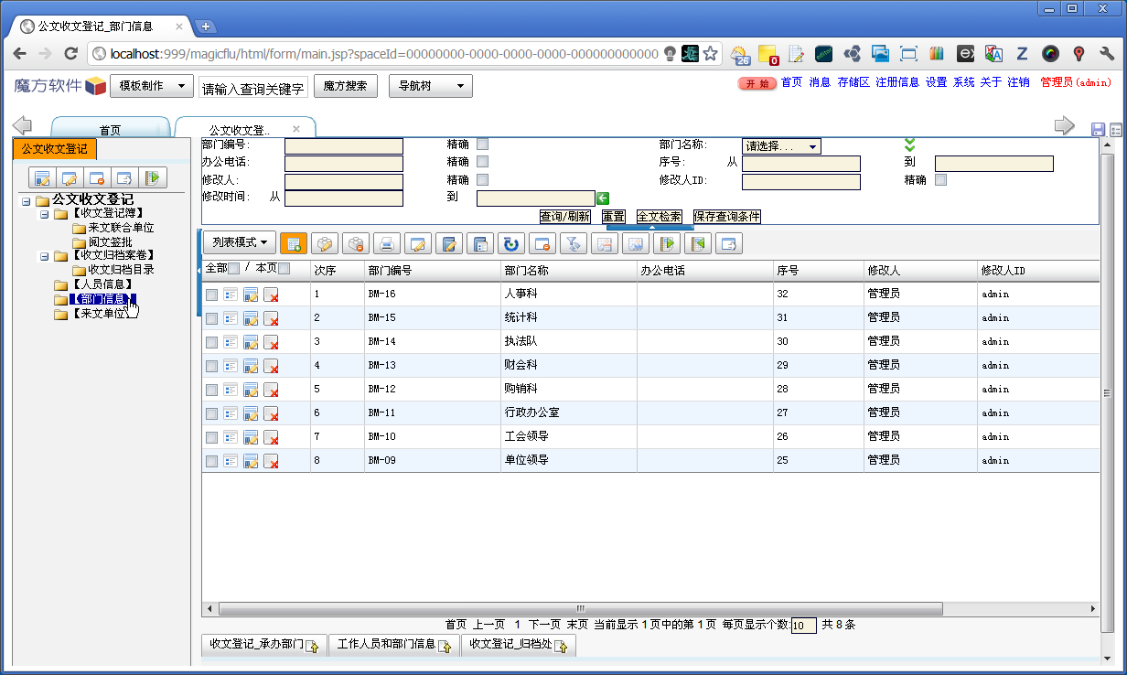Open the 收文登记_归档处 bottom tab
The width and height of the screenshot is (1127, 675).
[x=518, y=645]
